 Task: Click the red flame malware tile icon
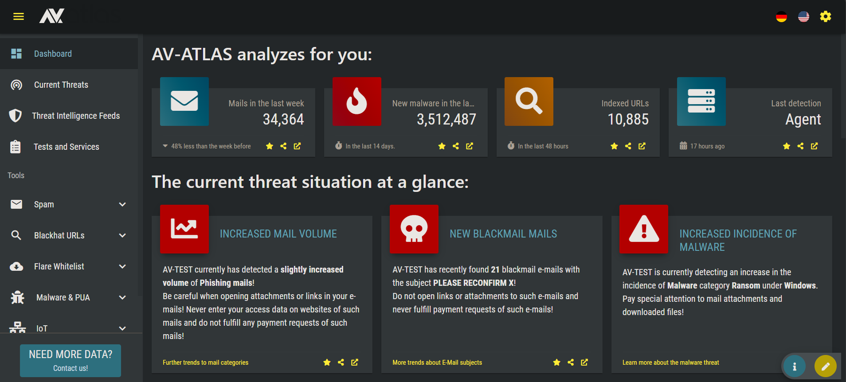(x=357, y=101)
